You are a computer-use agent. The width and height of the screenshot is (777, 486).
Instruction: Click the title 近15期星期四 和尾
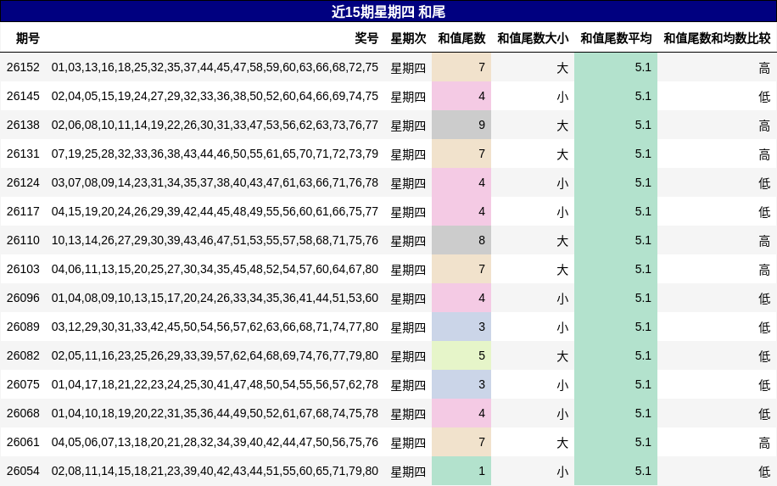(x=388, y=11)
